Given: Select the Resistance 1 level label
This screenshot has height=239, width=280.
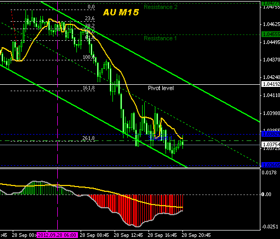Looking at the screenshot, I should [x=160, y=38].
